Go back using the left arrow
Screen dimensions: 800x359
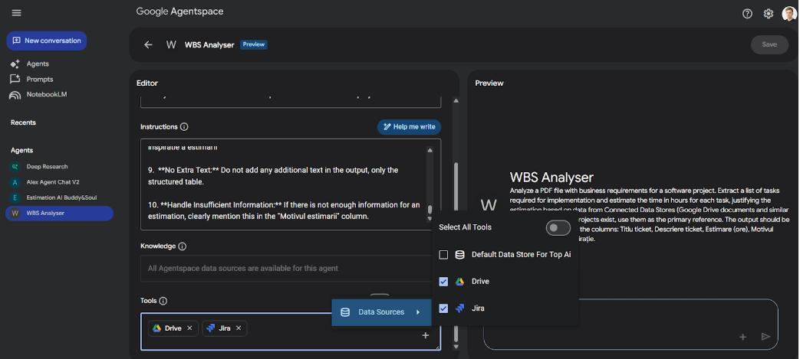tap(148, 45)
